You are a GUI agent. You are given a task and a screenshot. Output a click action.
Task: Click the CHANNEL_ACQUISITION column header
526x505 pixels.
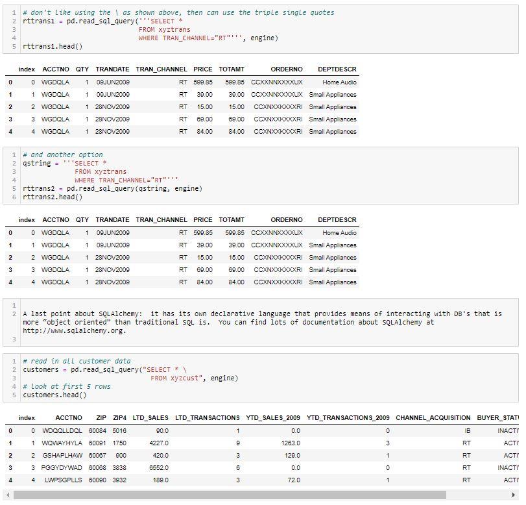pos(433,418)
